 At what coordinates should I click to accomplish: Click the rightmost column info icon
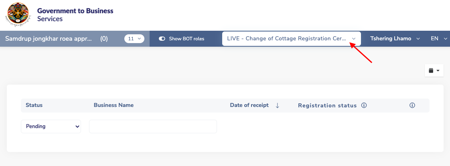tap(412, 105)
